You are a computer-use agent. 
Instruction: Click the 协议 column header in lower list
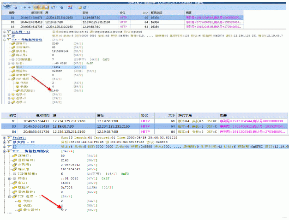pos(144,114)
